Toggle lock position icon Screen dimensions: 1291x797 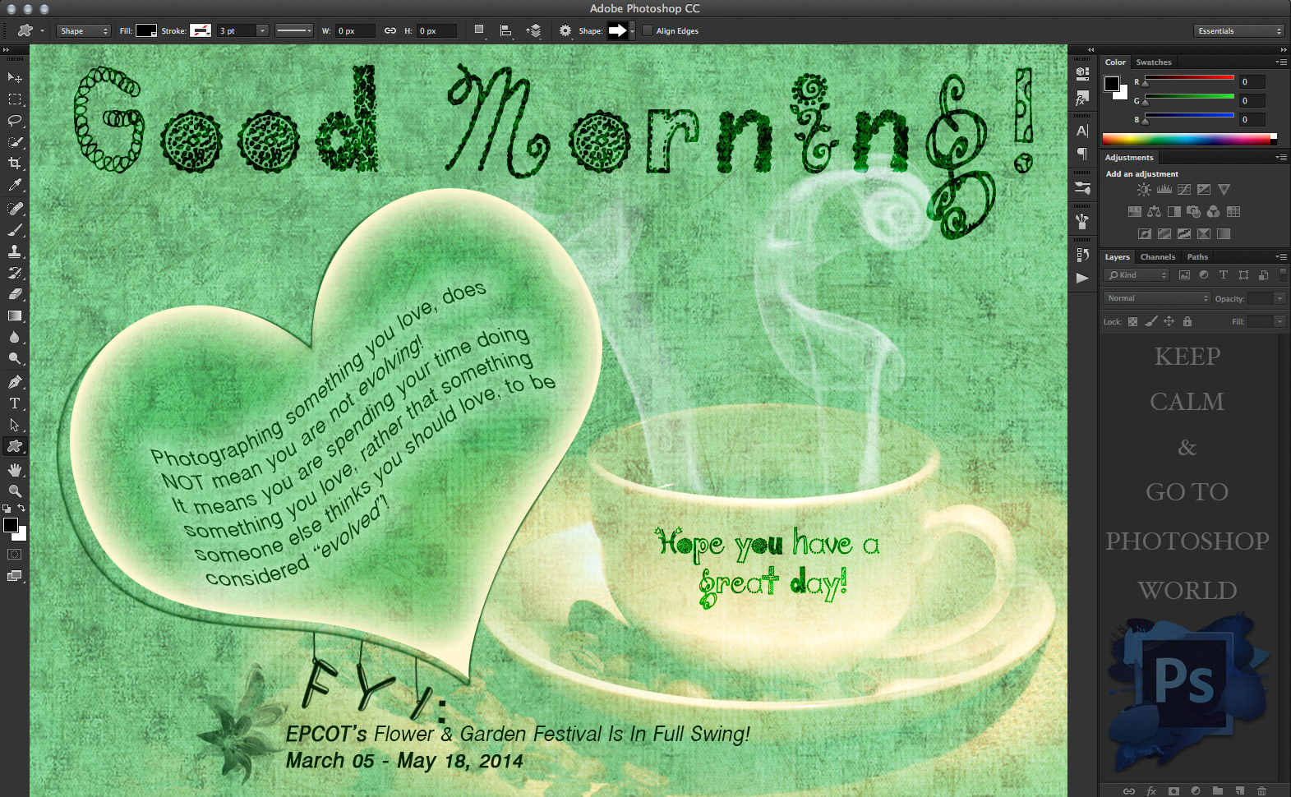coord(1169,321)
